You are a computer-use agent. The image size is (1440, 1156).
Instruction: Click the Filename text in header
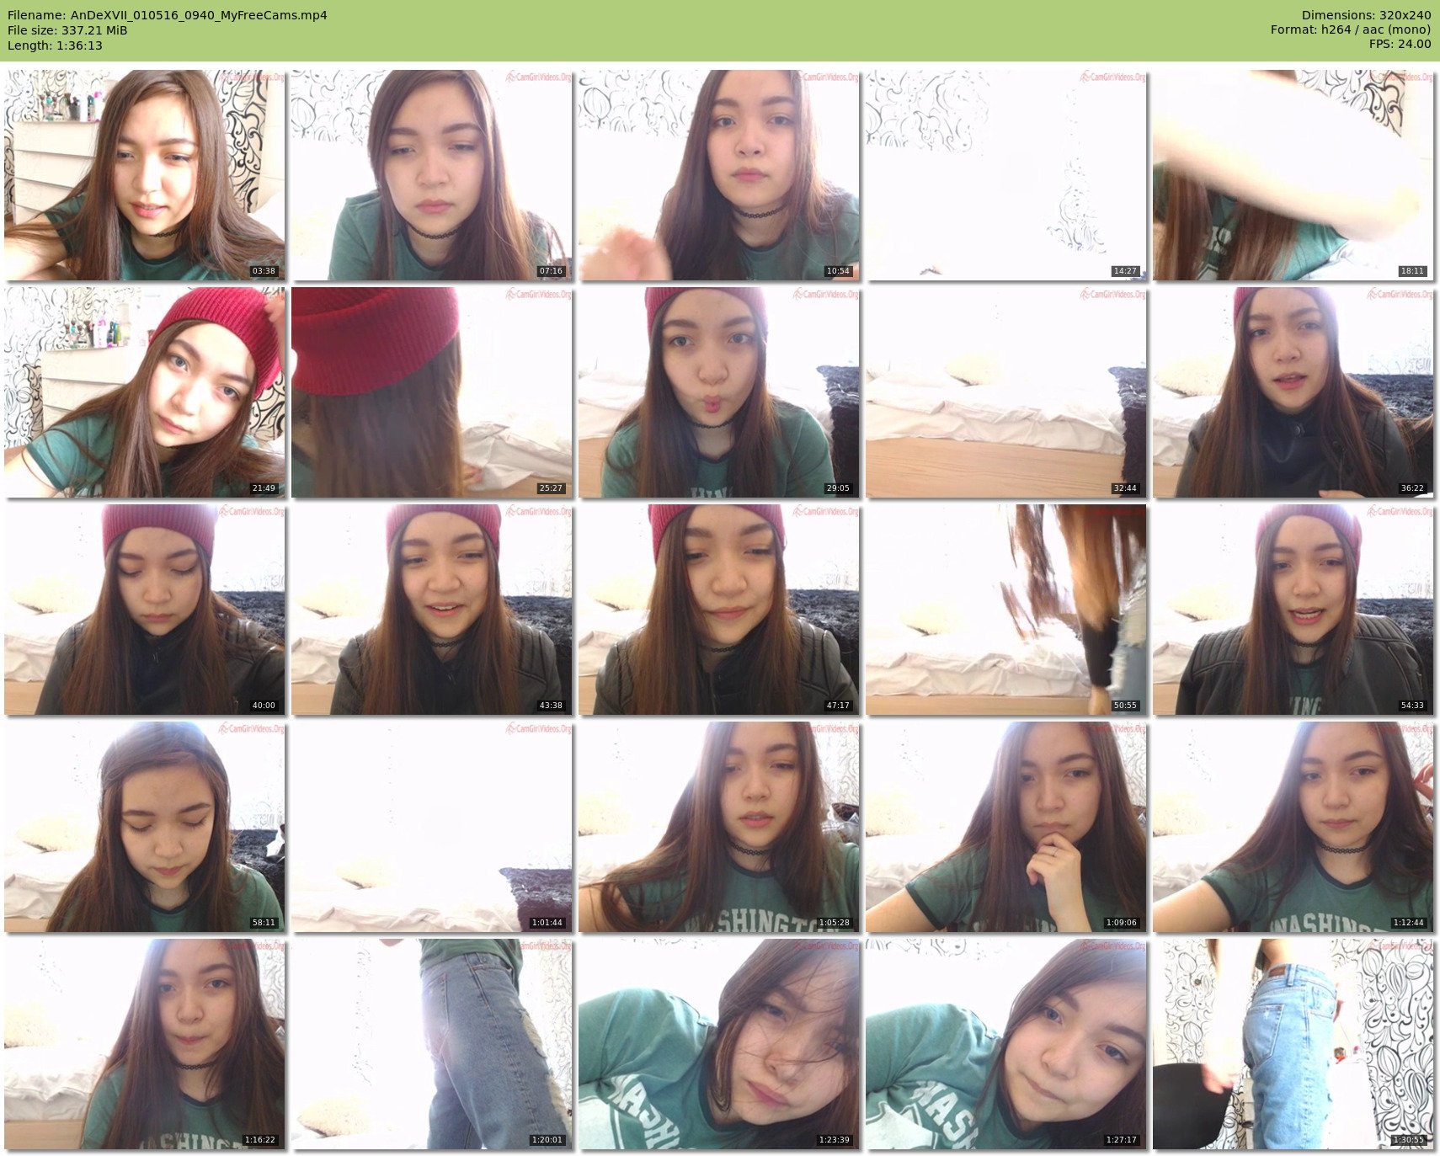[168, 15]
